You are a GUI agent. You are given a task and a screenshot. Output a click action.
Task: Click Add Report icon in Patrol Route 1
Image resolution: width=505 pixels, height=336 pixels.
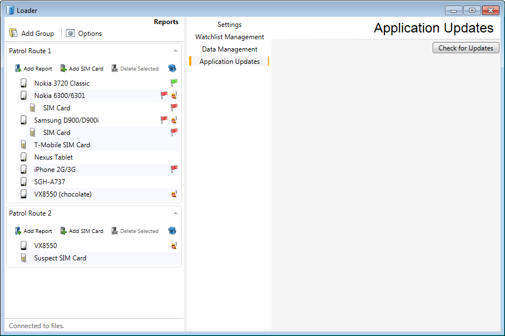[x=18, y=68]
